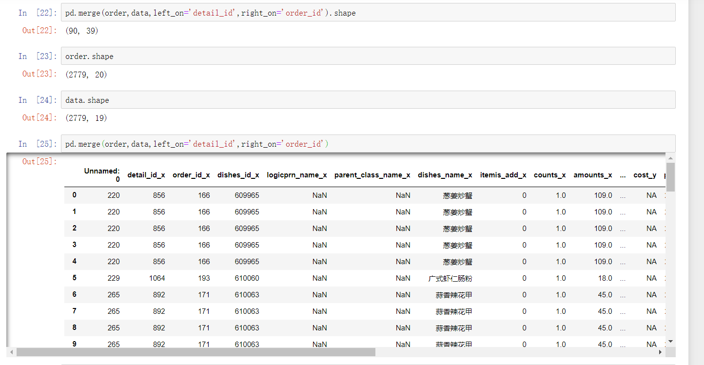The height and width of the screenshot is (365, 704).
Task: Click the cost_y column header
Action: pyautogui.click(x=645, y=175)
